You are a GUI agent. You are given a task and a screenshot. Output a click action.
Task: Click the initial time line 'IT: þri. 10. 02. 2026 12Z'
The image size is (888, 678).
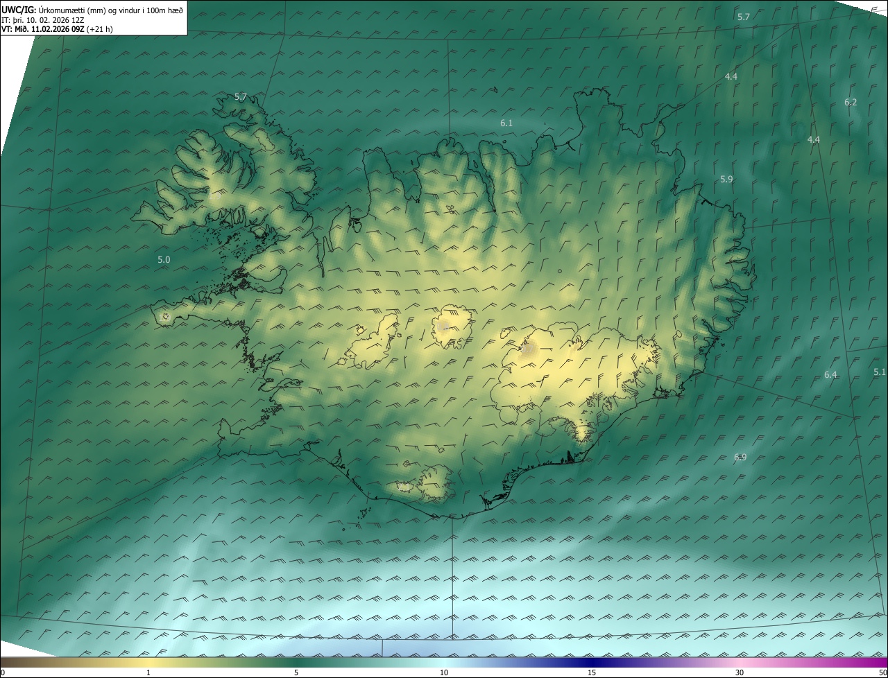(44, 20)
